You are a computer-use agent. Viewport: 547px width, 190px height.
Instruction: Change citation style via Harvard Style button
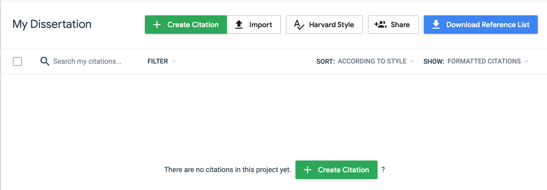(x=324, y=25)
